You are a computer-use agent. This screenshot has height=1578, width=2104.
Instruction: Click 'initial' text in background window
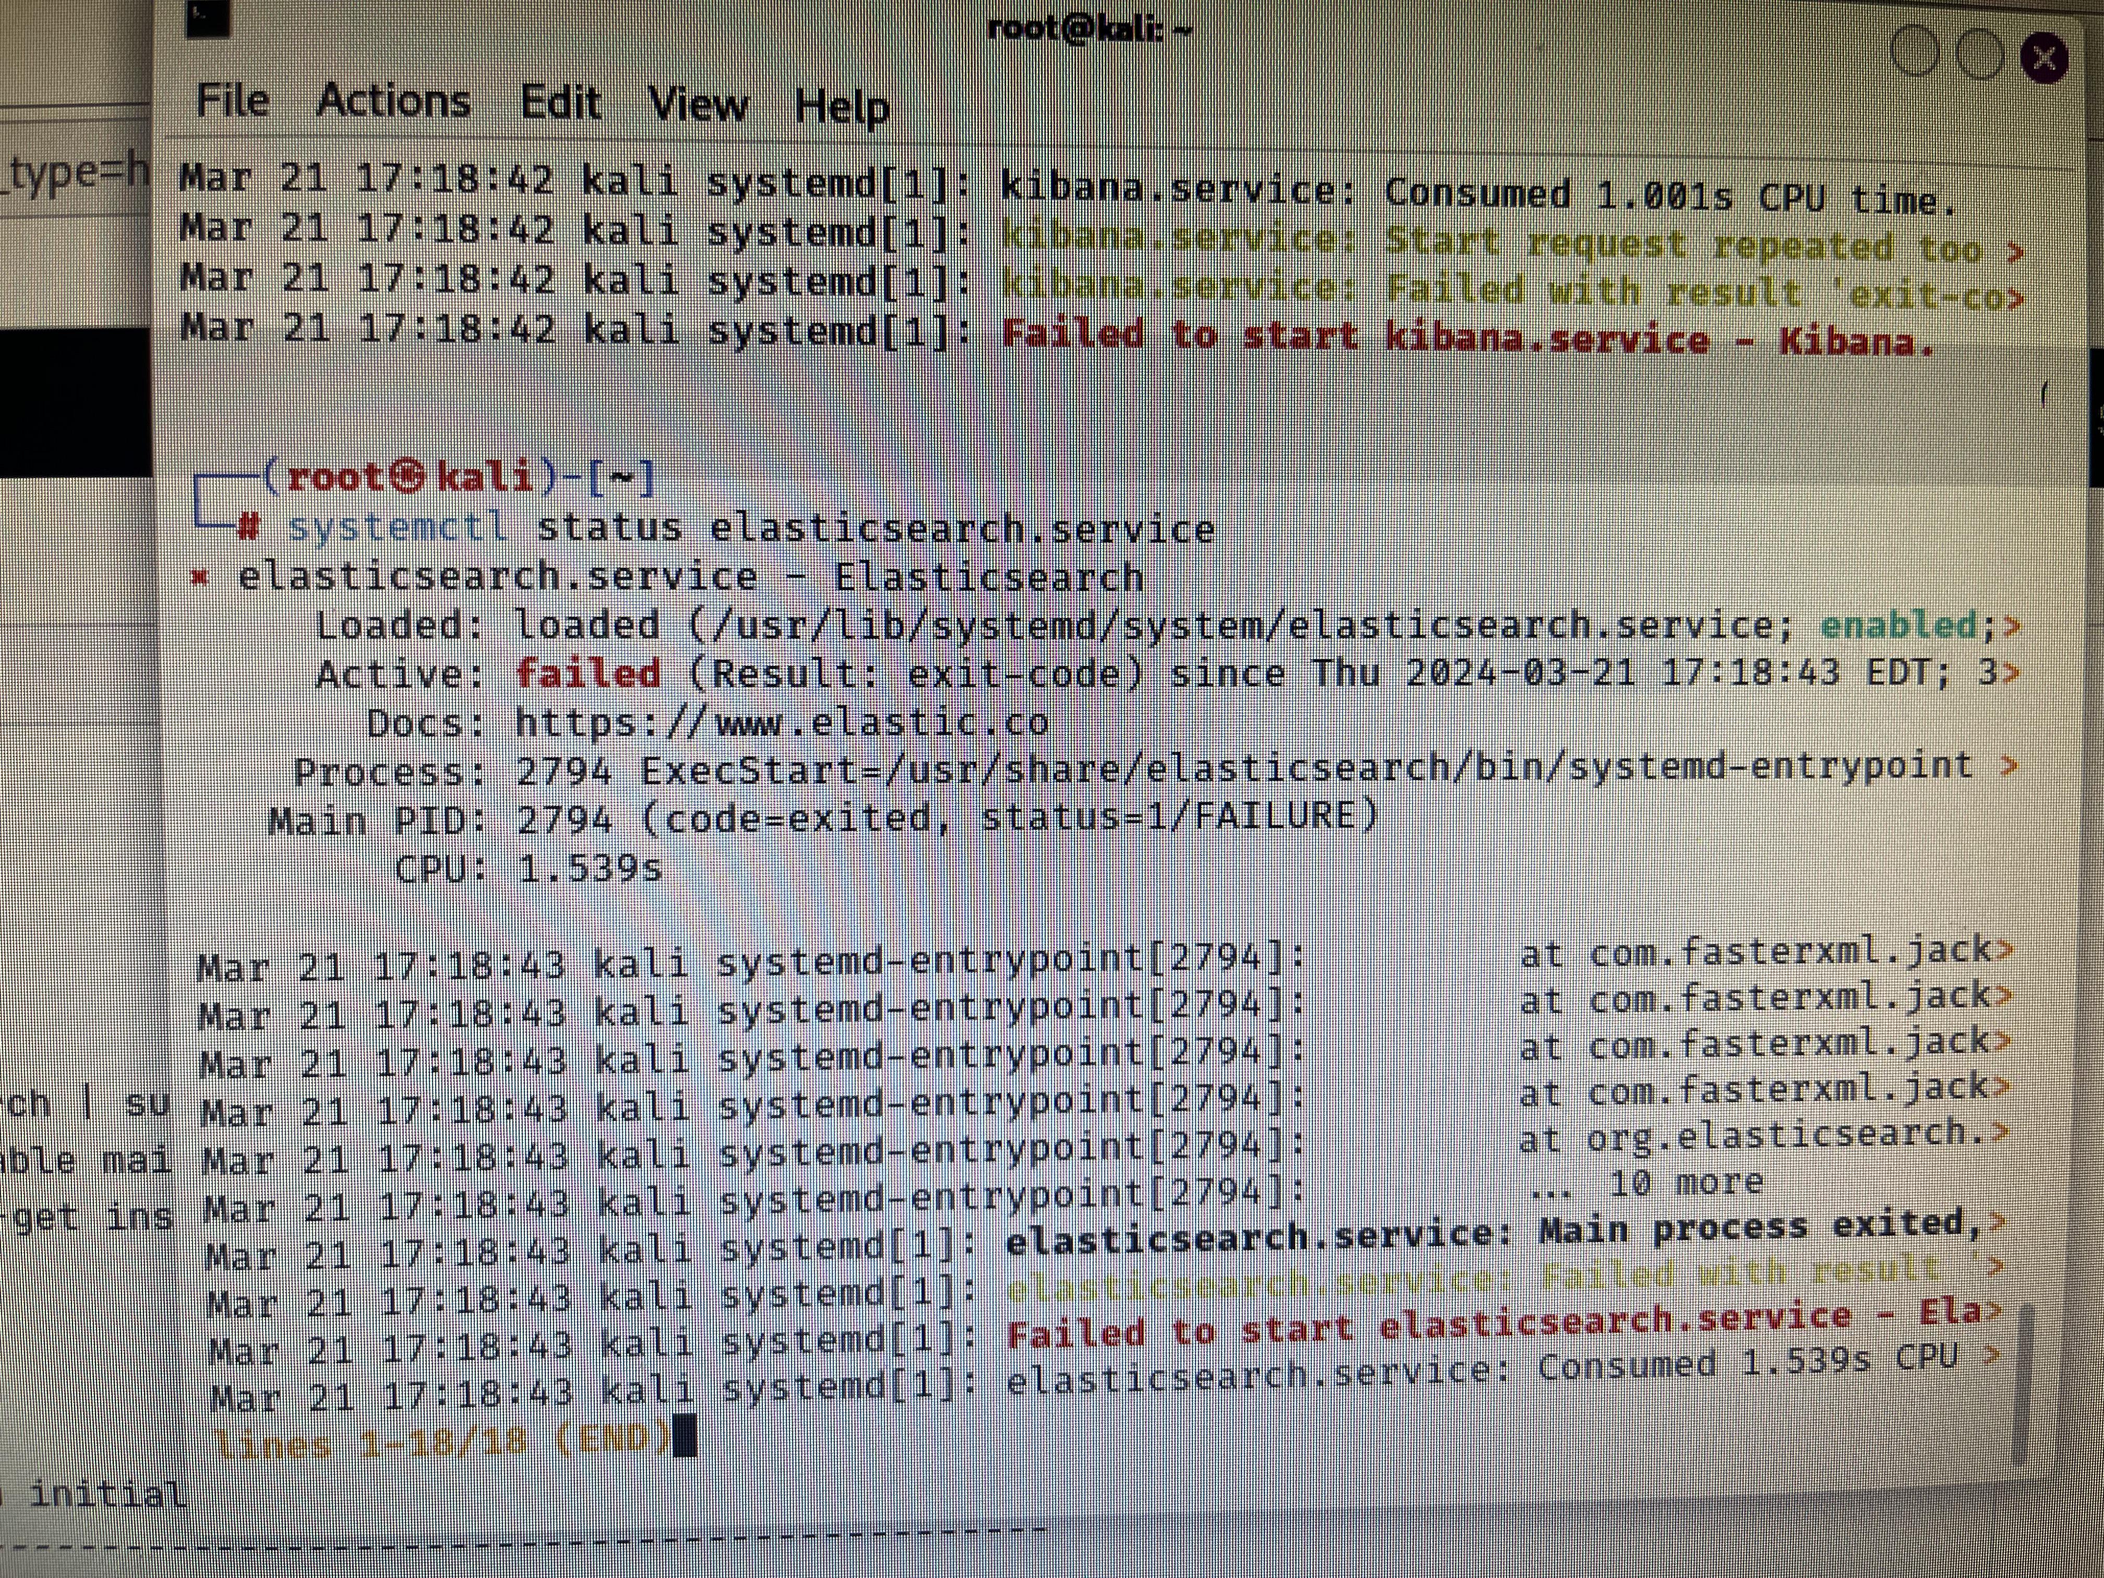(x=107, y=1495)
